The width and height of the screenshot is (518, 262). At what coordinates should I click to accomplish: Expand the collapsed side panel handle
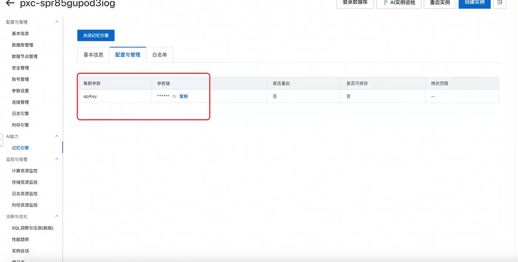[1, 139]
